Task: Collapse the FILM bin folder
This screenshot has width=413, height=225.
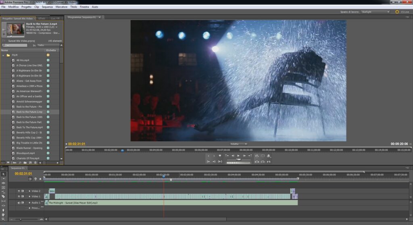Action: [3, 55]
